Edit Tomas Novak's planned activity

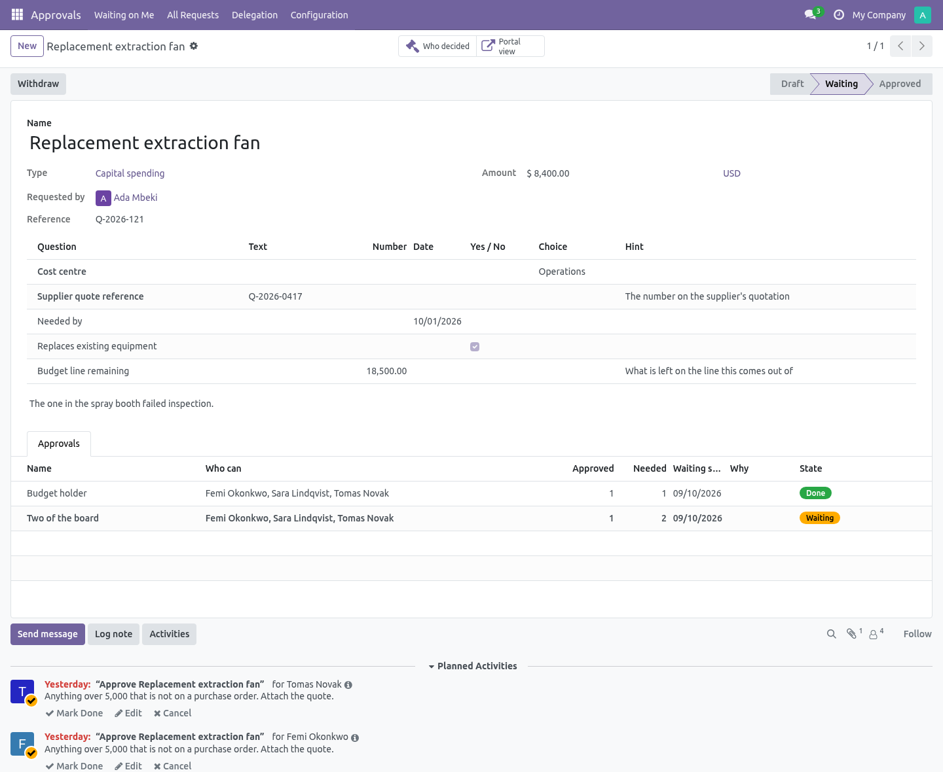(x=128, y=713)
